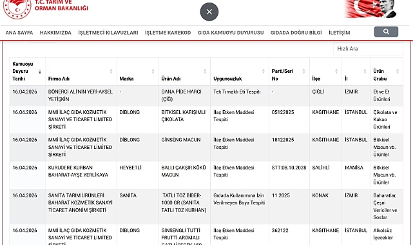Image resolution: width=413 pixels, height=245 pixels.
Task: Open İŞLETME KAREKOD menu
Action: [x=168, y=33]
